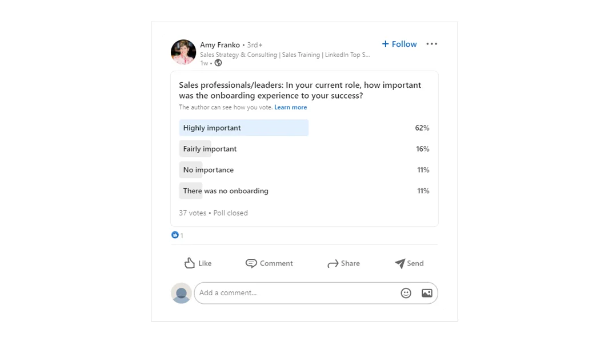Open the Learn more link
Screen dimensions: 609x342
(x=291, y=107)
